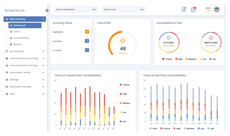This screenshot has width=230, height=136.
Task: Click Nick's admin avatar picture
Action: pyautogui.click(x=217, y=10)
